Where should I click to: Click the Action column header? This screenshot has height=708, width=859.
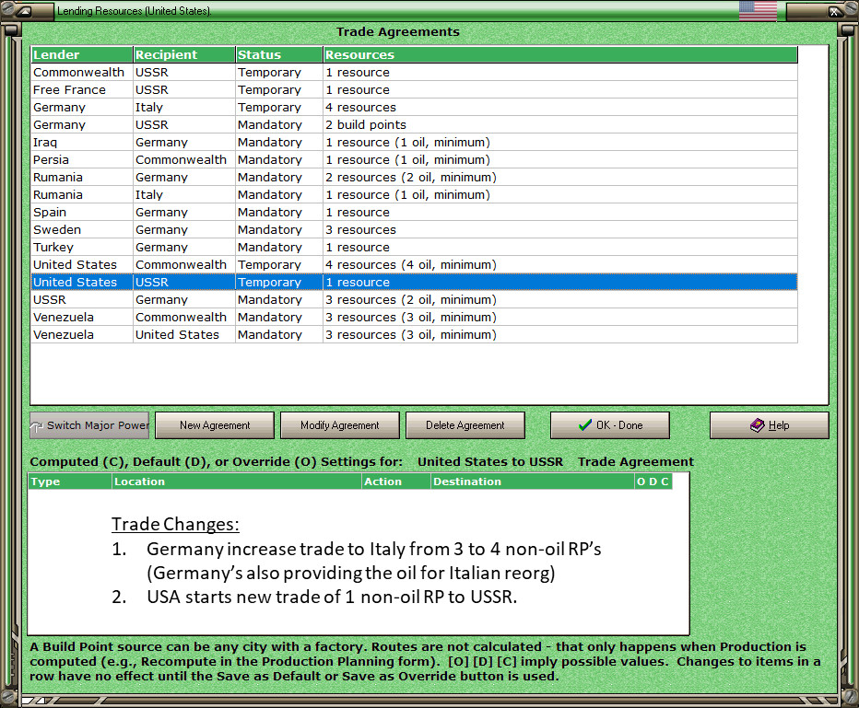coord(396,482)
